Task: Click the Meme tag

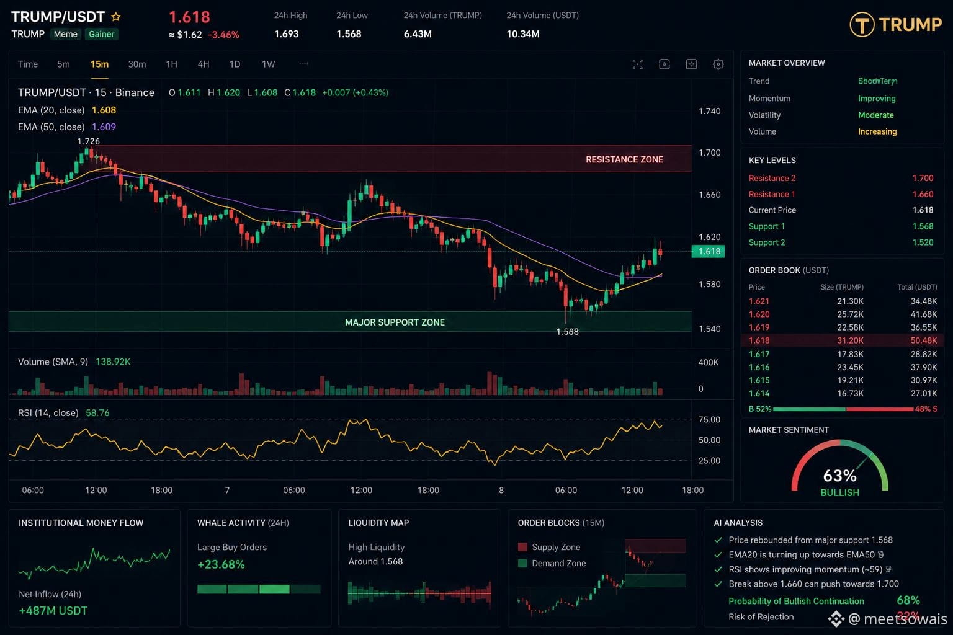Action: click(x=65, y=34)
